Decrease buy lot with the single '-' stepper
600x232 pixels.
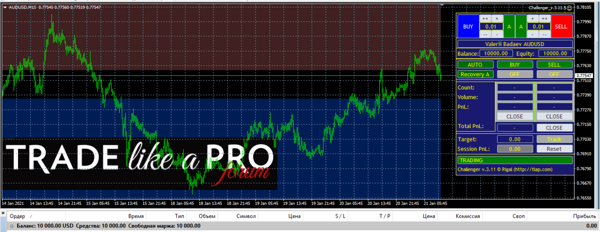(x=497, y=34)
